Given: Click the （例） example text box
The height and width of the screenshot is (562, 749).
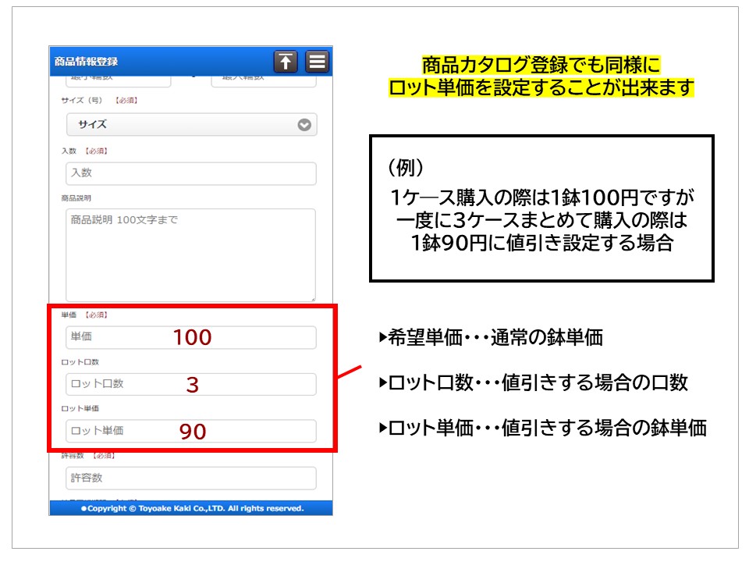Looking at the screenshot, I should pyautogui.click(x=541, y=208).
